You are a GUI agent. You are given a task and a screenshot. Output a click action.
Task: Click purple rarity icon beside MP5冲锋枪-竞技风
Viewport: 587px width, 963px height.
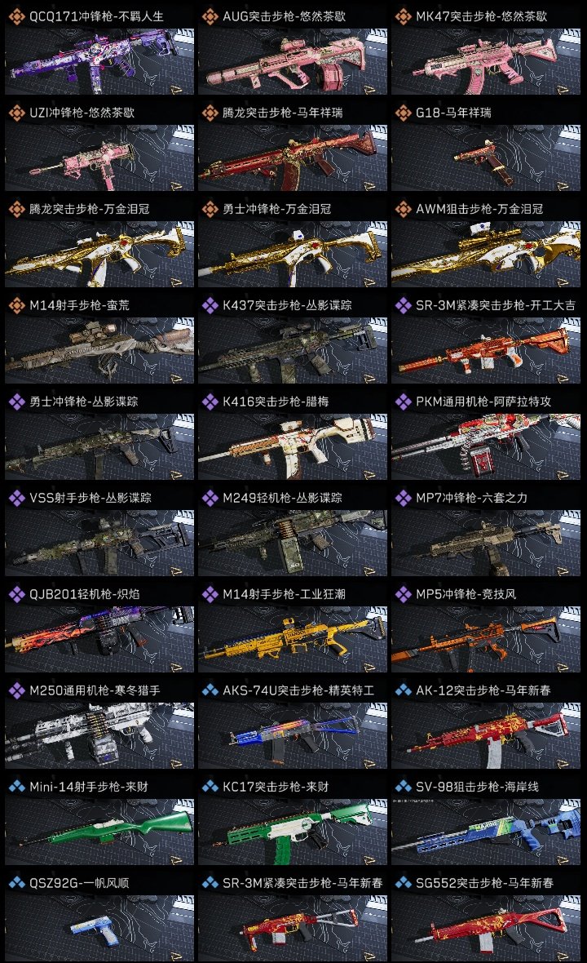click(x=403, y=594)
